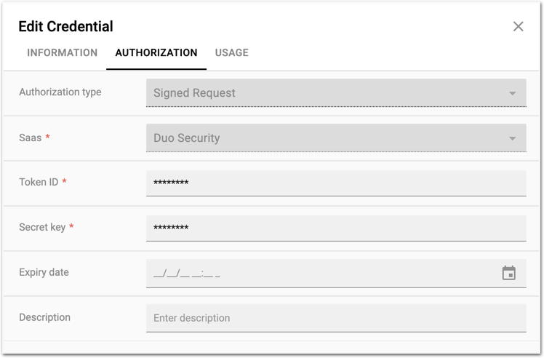Screen dimensions: 544x358
Task: Click into the Expiry date field
Action: tap(320, 274)
